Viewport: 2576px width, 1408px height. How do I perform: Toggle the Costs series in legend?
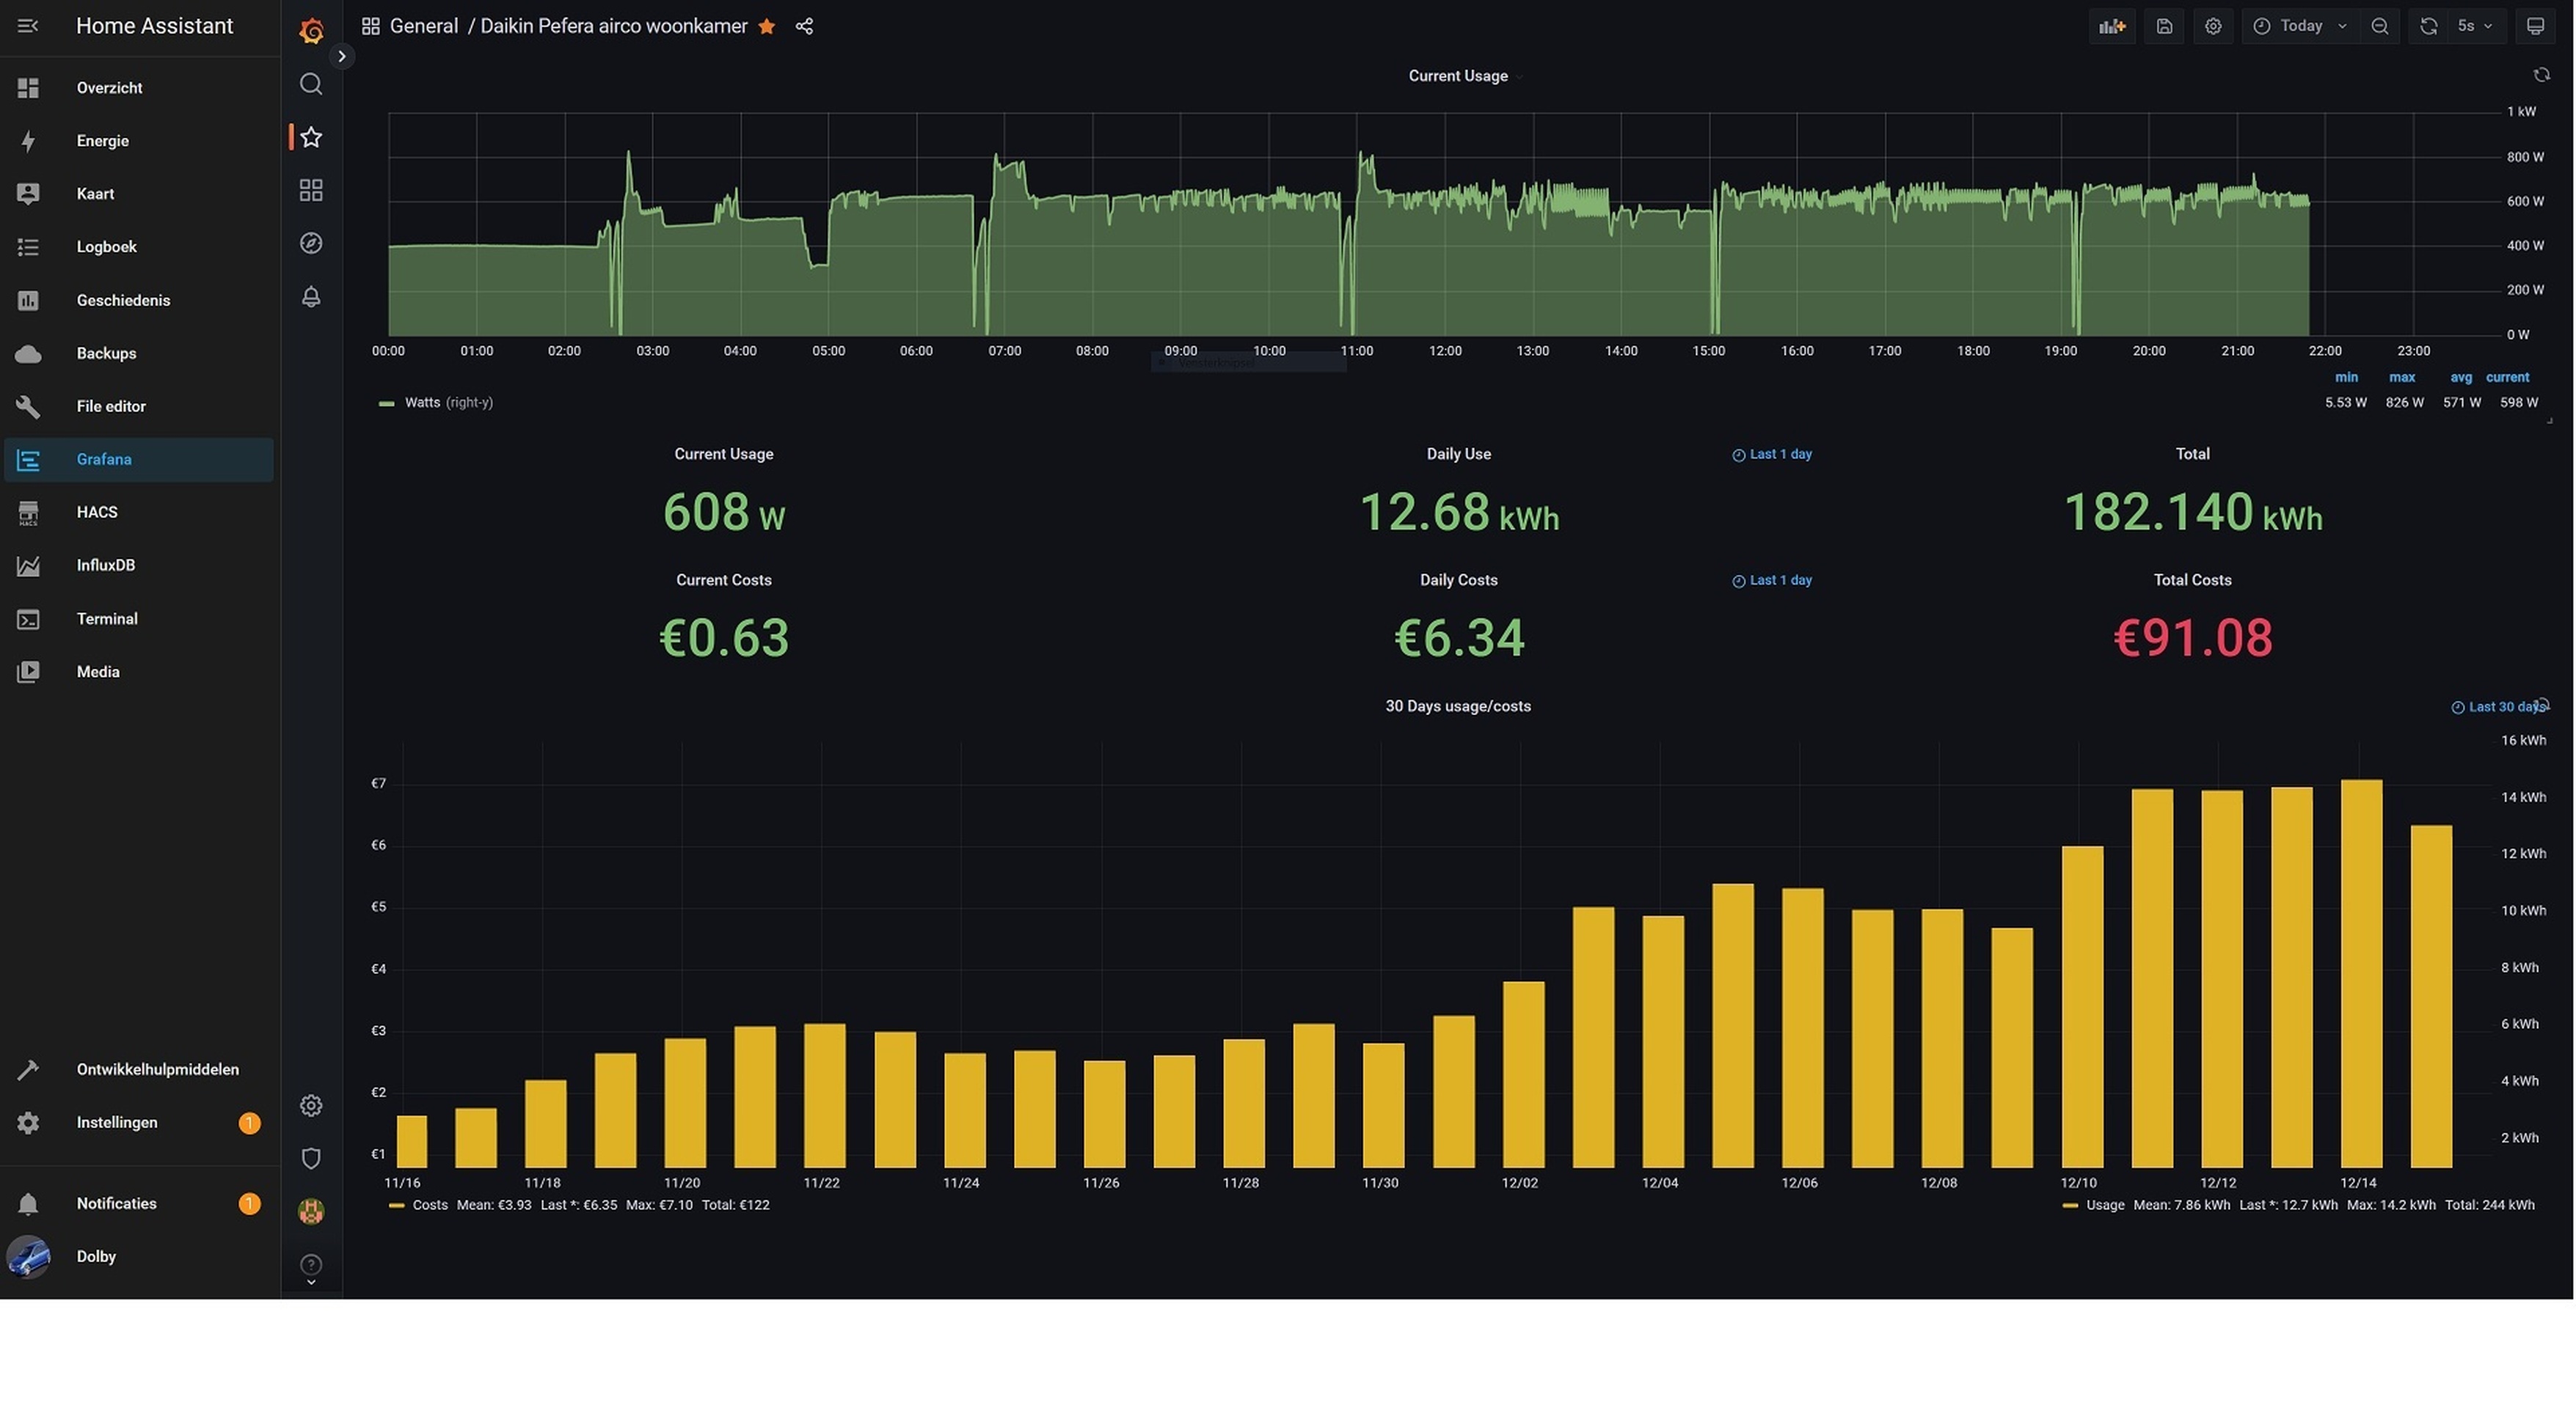click(430, 1205)
